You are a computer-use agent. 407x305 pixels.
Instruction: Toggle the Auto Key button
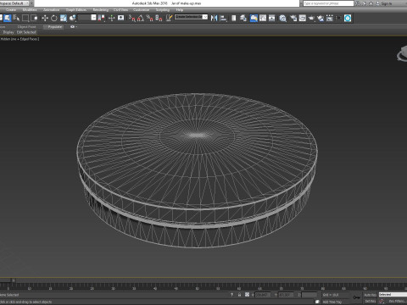(370, 295)
